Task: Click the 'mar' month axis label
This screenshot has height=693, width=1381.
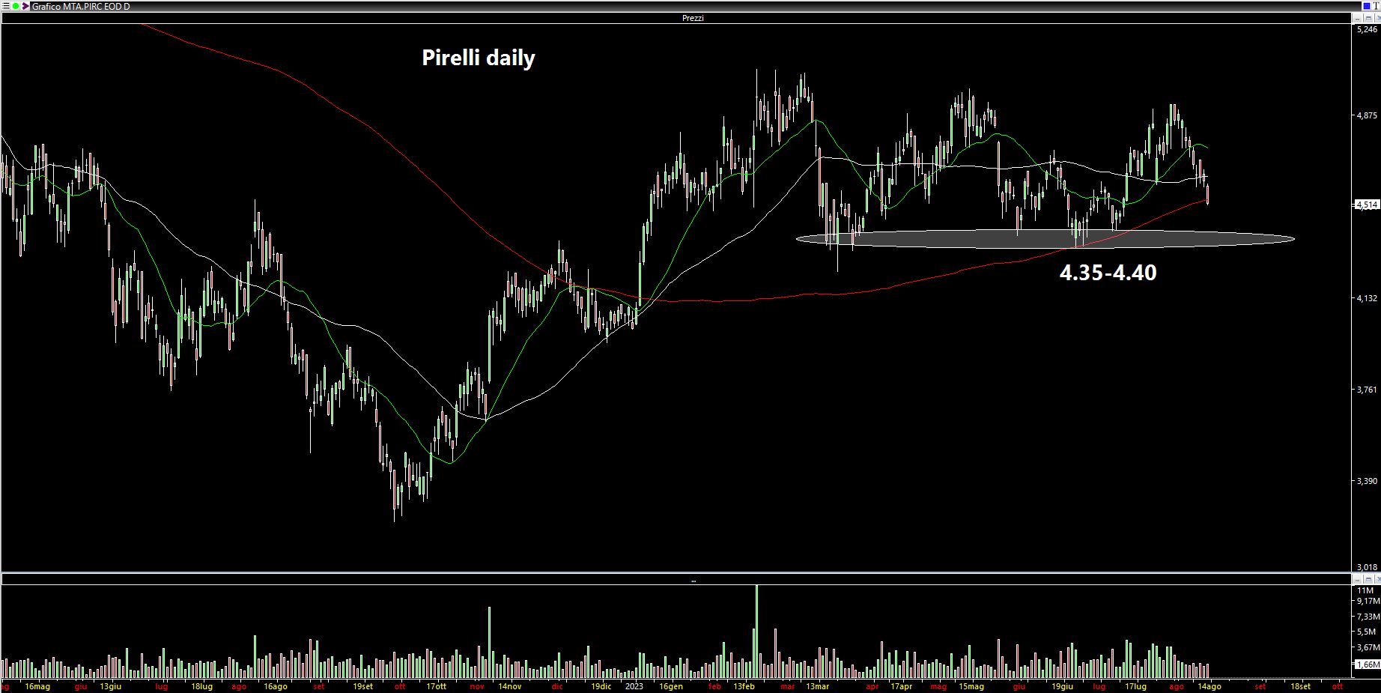Action: [x=787, y=686]
